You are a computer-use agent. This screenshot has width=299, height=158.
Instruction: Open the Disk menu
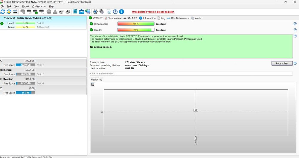point(9,6)
